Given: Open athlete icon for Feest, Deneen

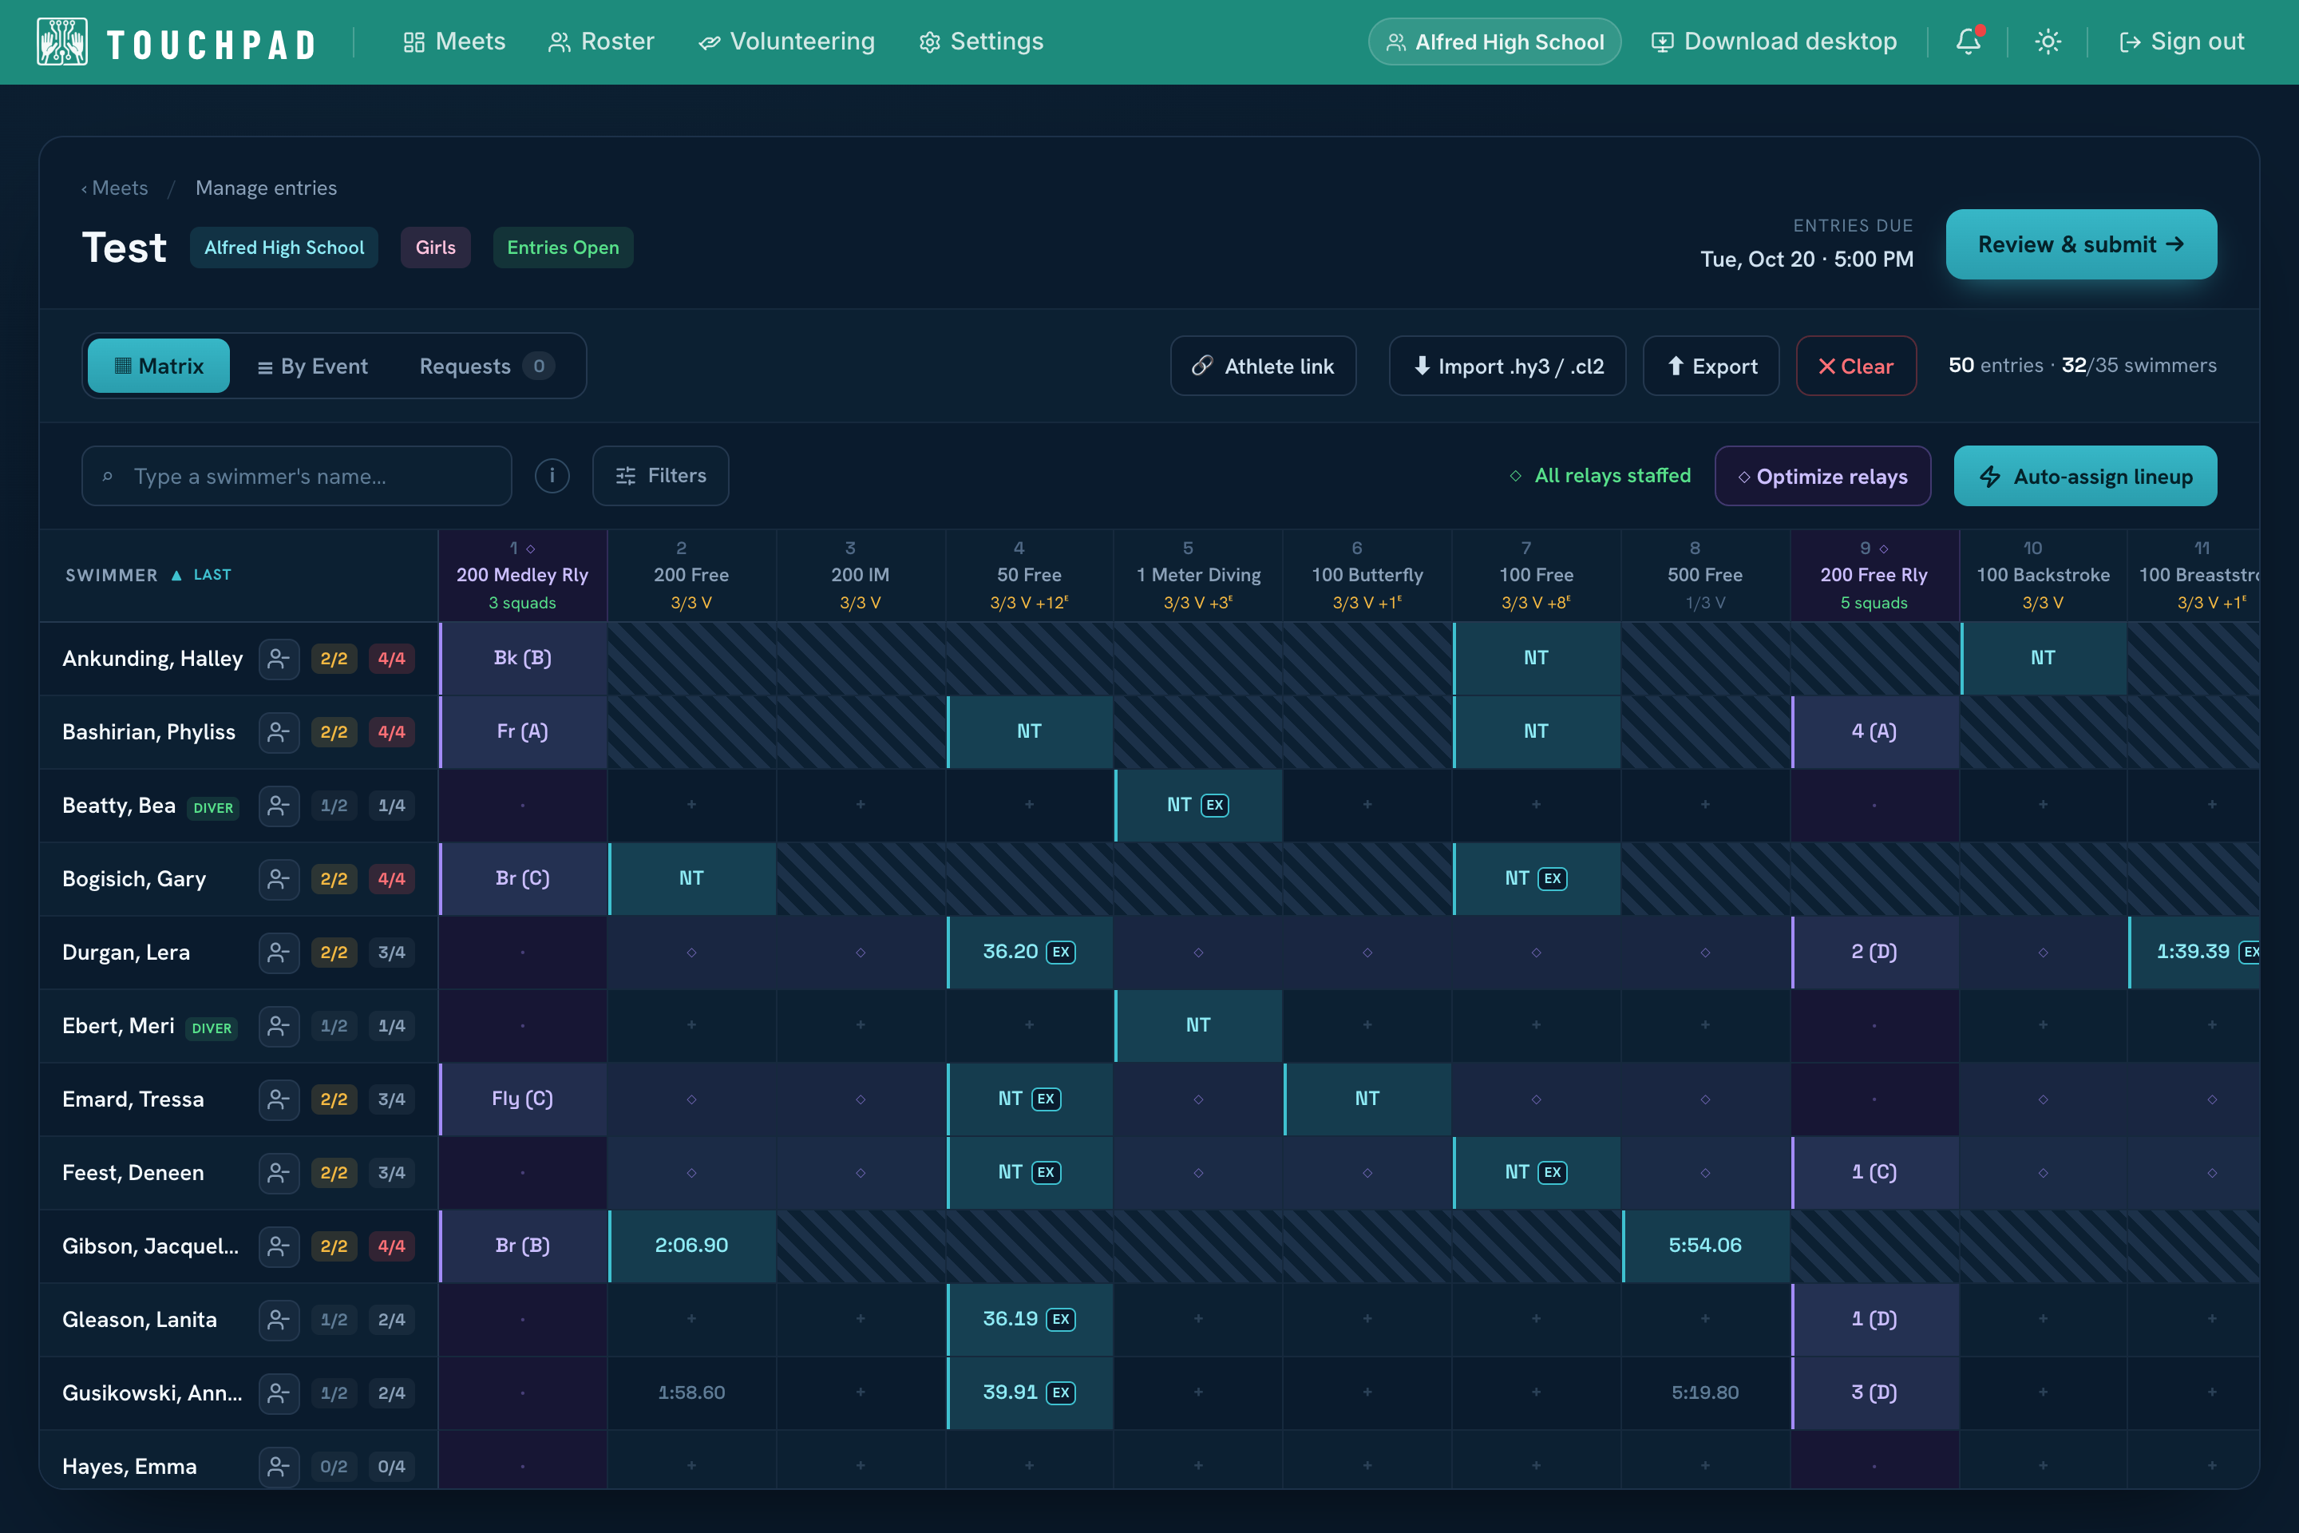Looking at the screenshot, I should [279, 1172].
